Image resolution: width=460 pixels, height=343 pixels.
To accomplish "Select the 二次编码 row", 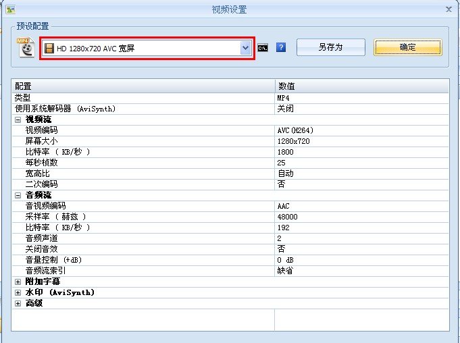I will (x=230, y=184).
